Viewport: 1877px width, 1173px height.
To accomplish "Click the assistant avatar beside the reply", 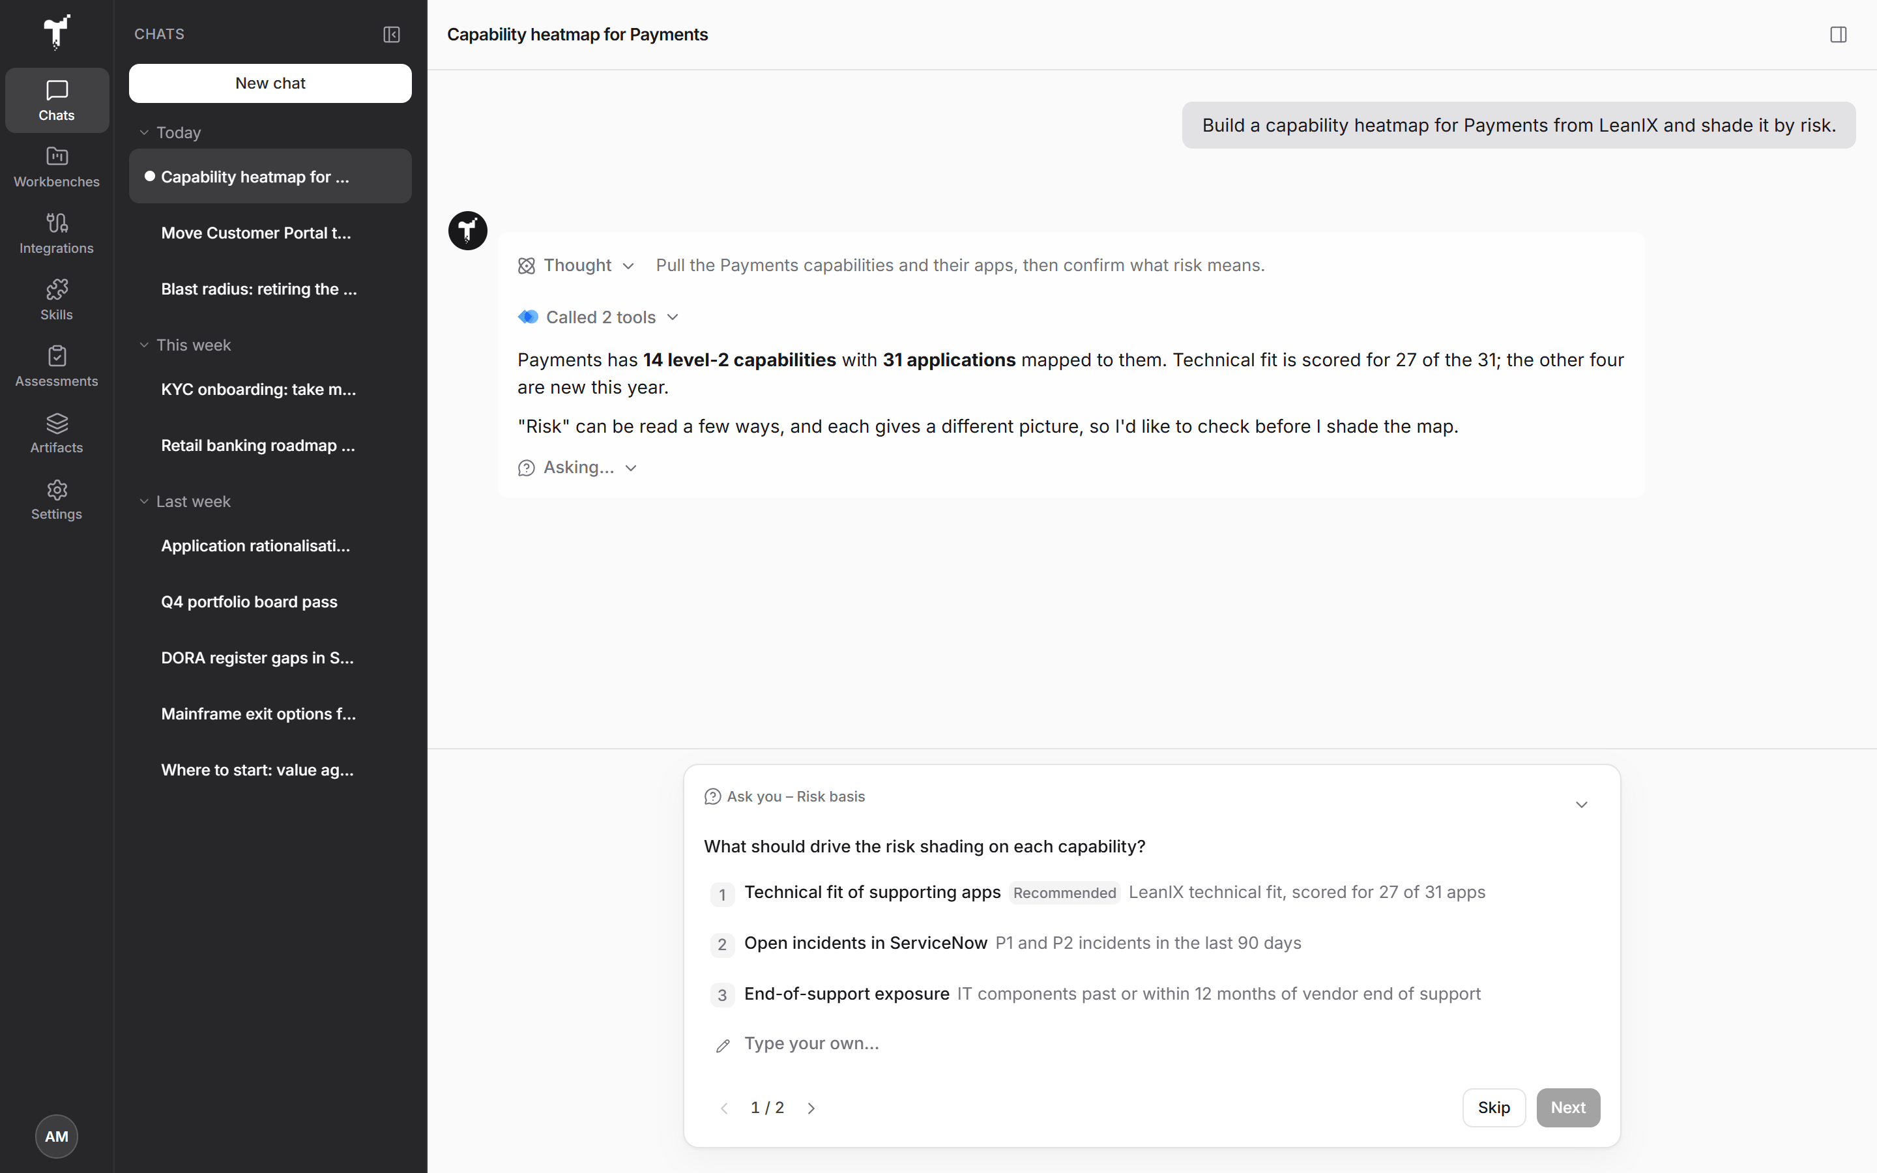I will [468, 231].
